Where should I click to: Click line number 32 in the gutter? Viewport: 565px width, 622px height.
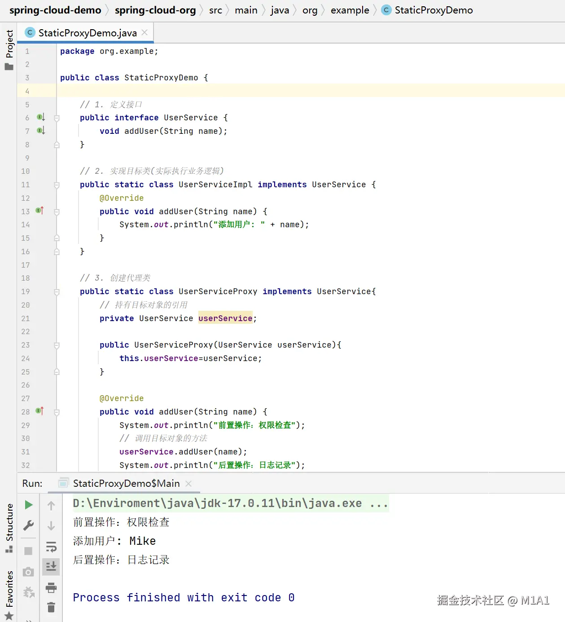[x=26, y=465]
